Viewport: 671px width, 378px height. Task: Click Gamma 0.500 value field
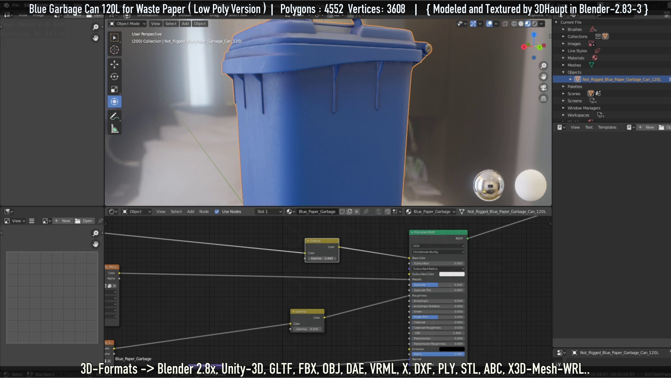click(x=307, y=329)
